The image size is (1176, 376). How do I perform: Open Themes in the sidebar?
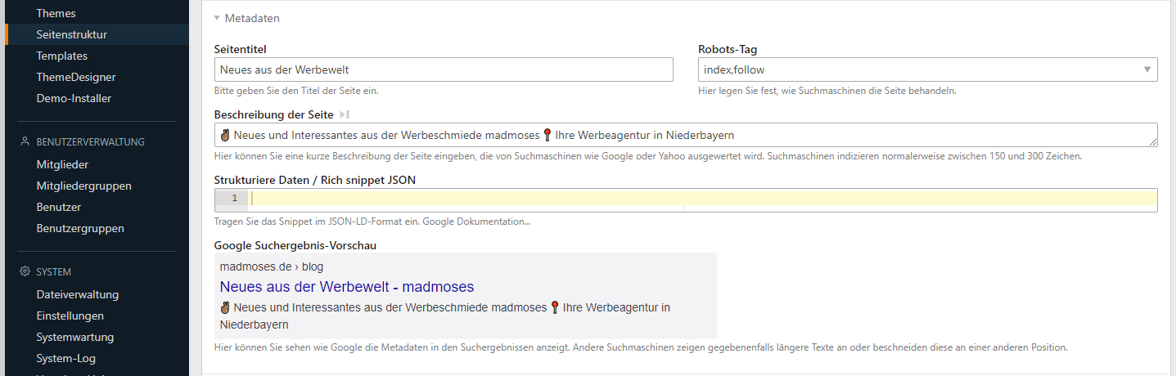coord(56,13)
